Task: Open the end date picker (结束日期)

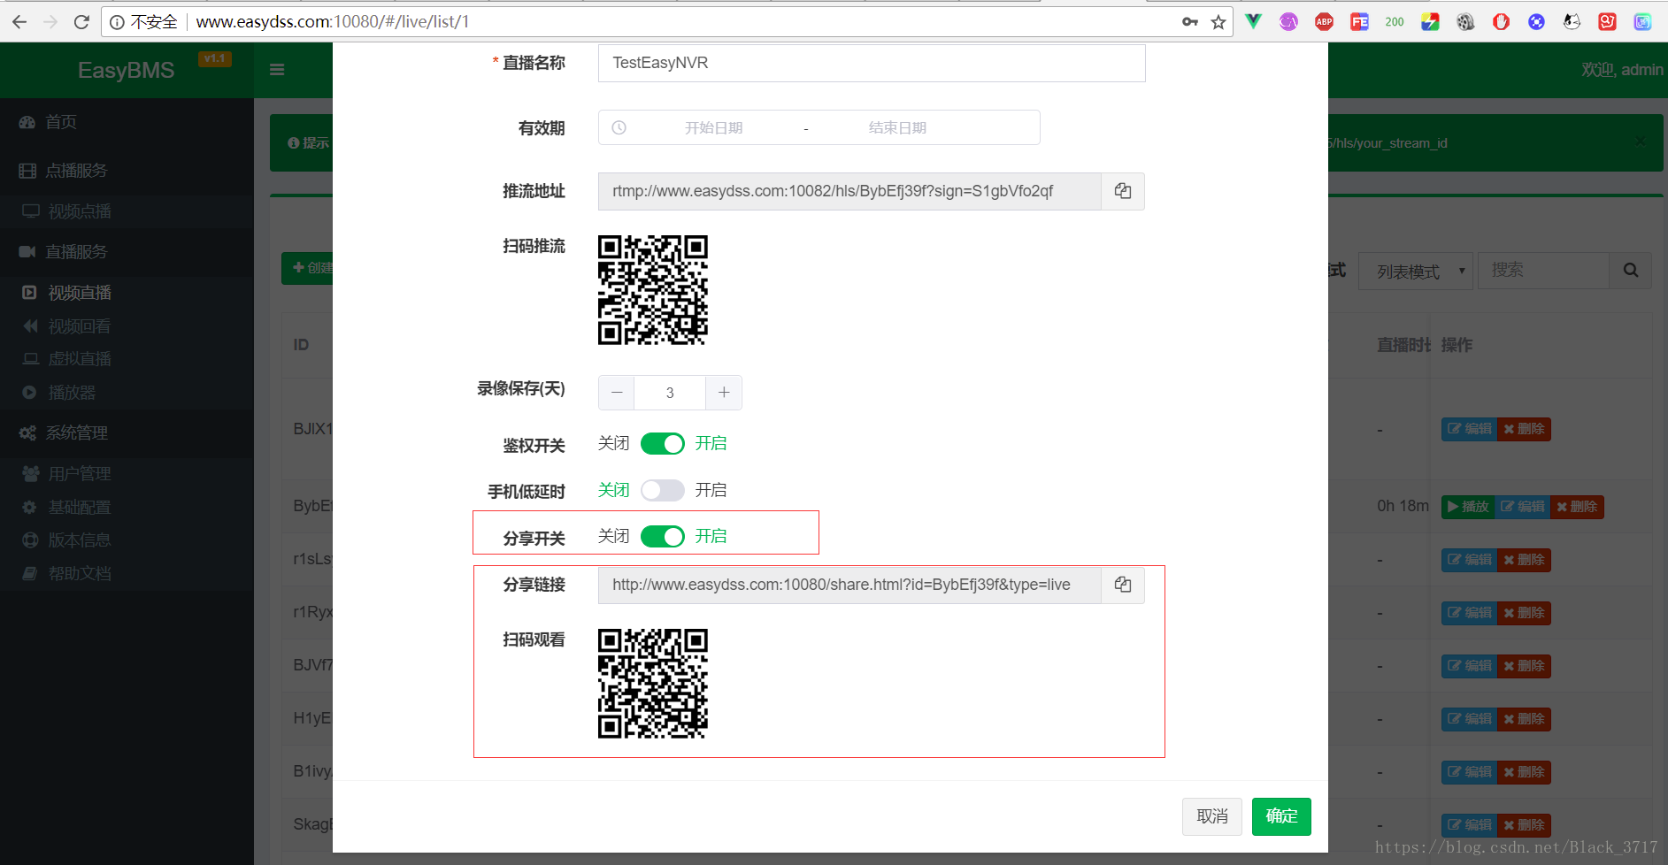Action: click(897, 127)
